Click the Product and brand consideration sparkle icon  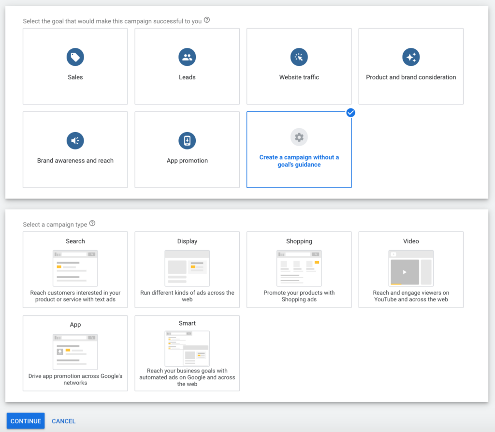pyautogui.click(x=411, y=57)
